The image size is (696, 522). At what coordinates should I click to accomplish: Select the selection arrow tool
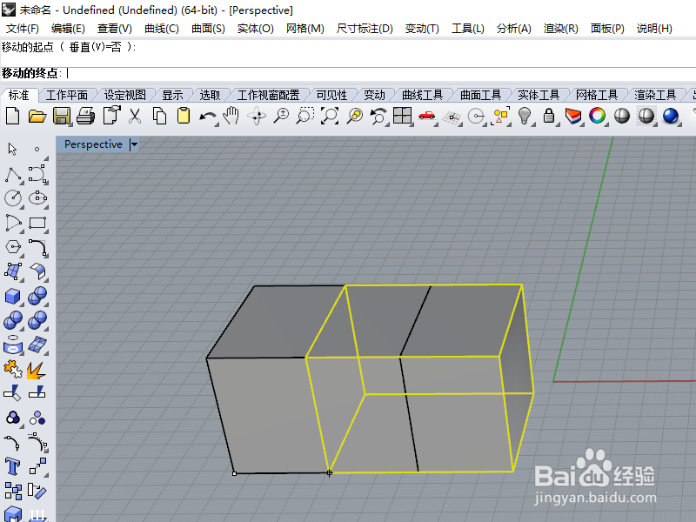(10, 149)
